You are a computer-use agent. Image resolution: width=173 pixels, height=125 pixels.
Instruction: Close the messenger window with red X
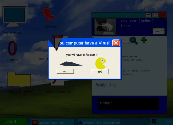163,15
